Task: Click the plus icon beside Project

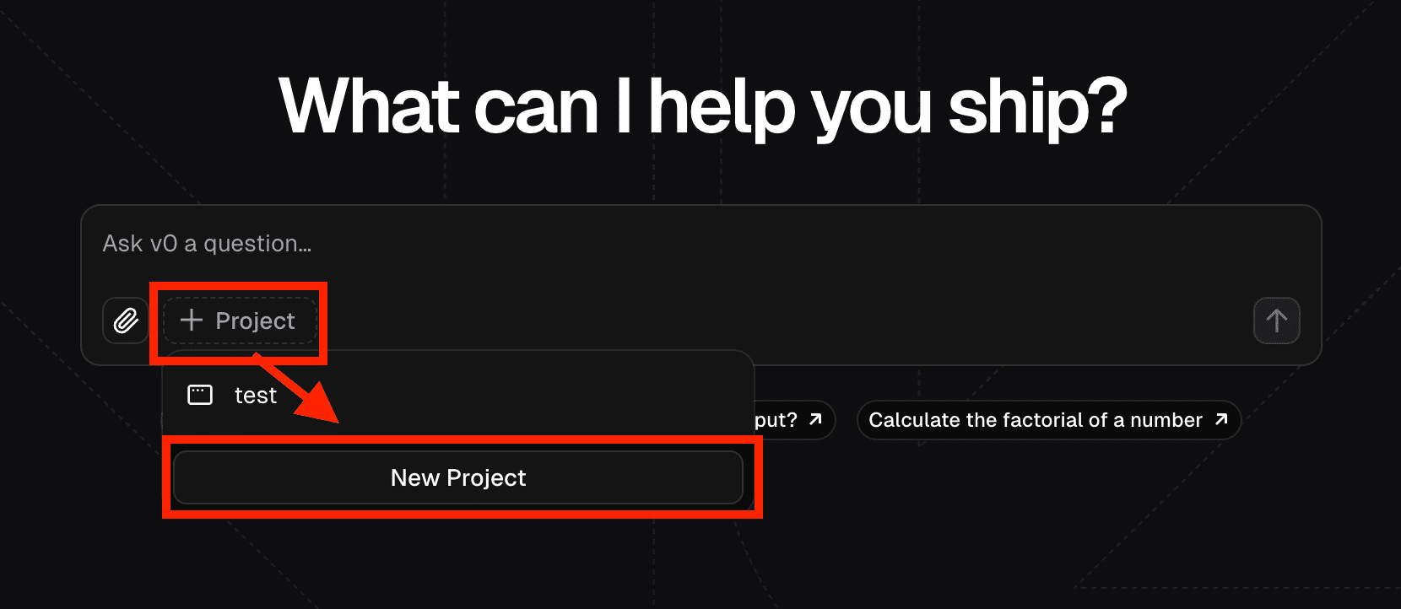Action: point(192,321)
